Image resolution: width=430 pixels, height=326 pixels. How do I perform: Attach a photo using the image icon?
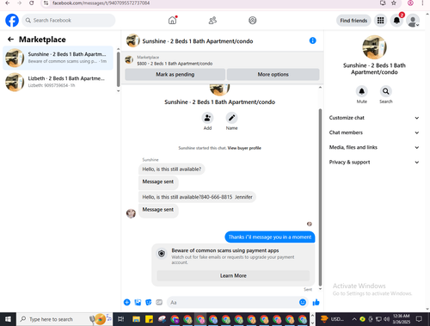pos(138,302)
